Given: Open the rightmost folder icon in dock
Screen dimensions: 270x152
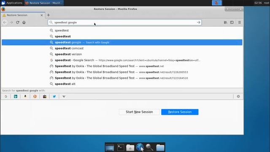Looking at the screenshot, I should click(x=160, y=147).
